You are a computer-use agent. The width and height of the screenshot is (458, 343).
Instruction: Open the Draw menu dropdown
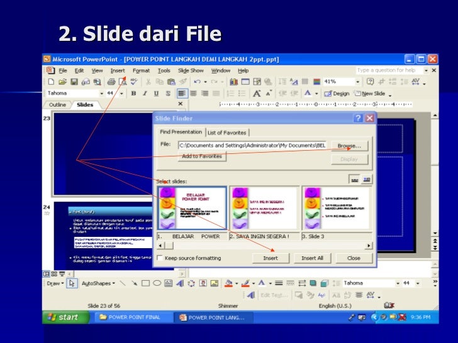click(55, 283)
